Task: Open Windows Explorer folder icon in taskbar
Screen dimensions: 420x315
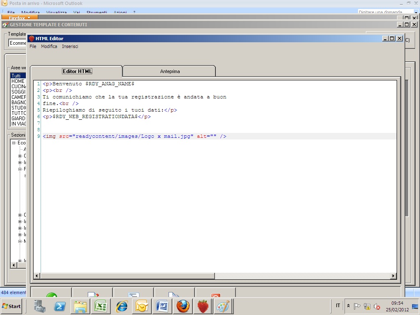Action: 80,306
